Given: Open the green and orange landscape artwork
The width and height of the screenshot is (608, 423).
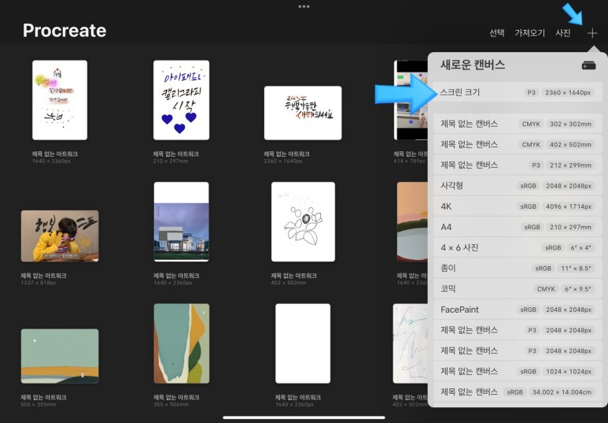Looking at the screenshot, I should 60,356.
